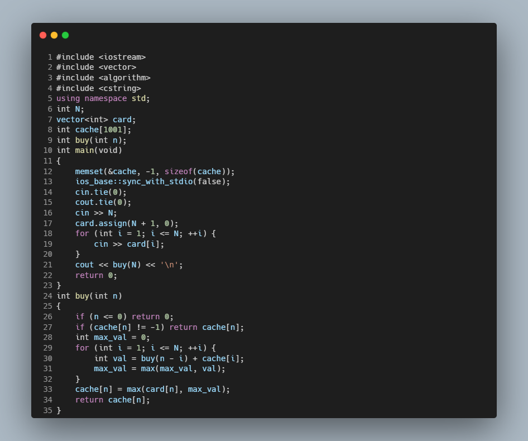Click the red close window dot
Image resolution: width=528 pixels, height=441 pixels.
43,35
